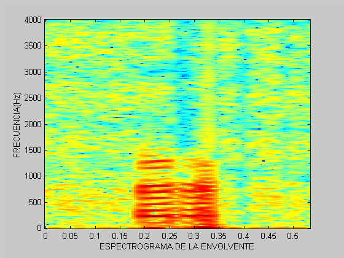Click the dark red high-energy band near 250 Hz

(173, 216)
